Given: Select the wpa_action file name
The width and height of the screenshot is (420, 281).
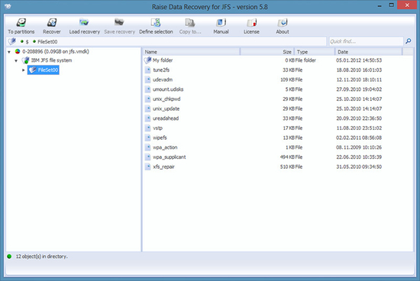Looking at the screenshot, I should [x=165, y=147].
